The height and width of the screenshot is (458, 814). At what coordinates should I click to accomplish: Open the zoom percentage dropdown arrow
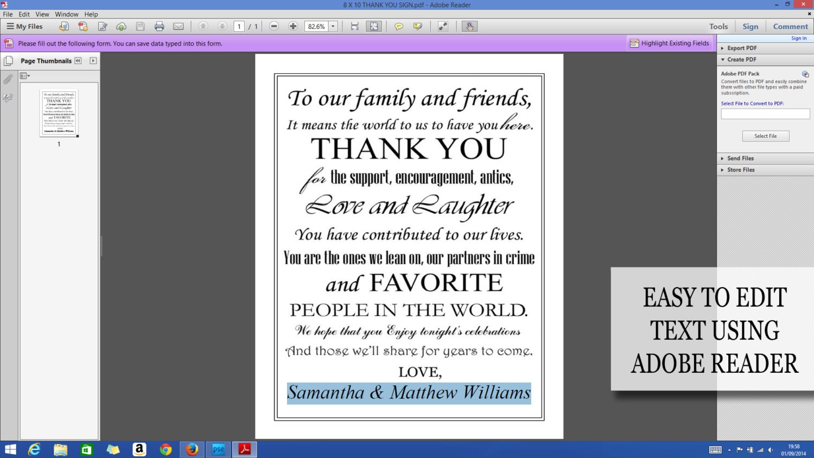coord(333,26)
